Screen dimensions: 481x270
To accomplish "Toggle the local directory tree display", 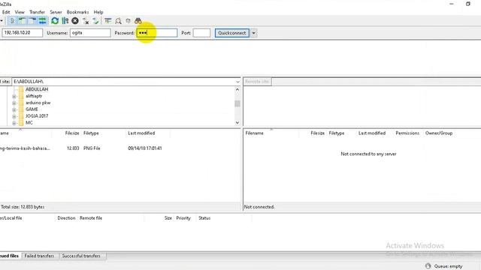I will [22, 21].
